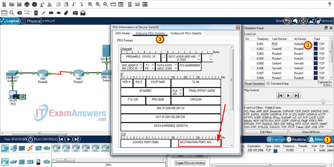Click Edit Filters button
This screenshot has height=167, width=334.
[266, 132]
